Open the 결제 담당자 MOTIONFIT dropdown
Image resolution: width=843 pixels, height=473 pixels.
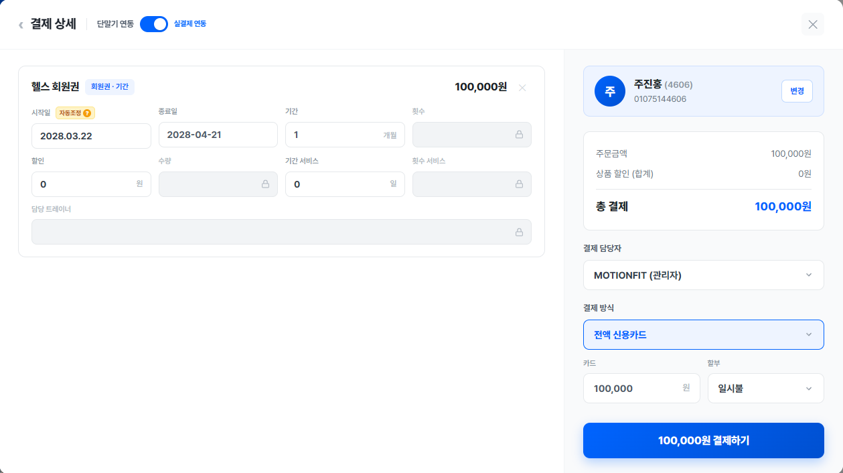704,275
